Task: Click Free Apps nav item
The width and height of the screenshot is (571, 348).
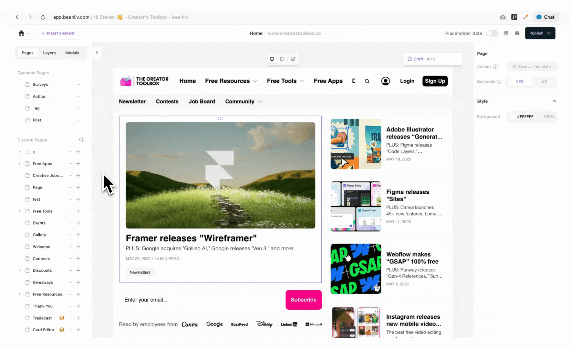Action: [x=328, y=81]
